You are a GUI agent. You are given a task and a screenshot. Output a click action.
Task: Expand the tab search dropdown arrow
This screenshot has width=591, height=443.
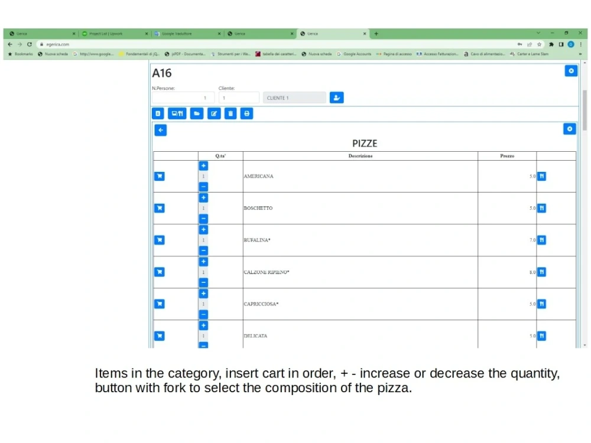[538, 33]
